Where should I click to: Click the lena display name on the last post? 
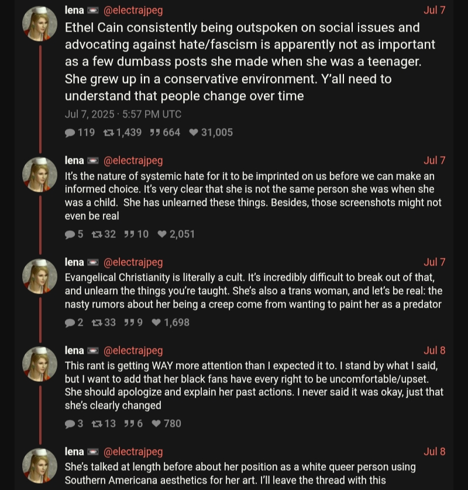[74, 451]
